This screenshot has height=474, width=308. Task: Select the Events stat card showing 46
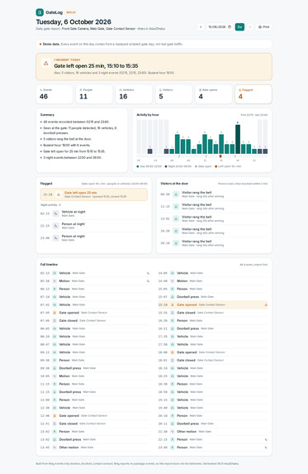pos(54,94)
